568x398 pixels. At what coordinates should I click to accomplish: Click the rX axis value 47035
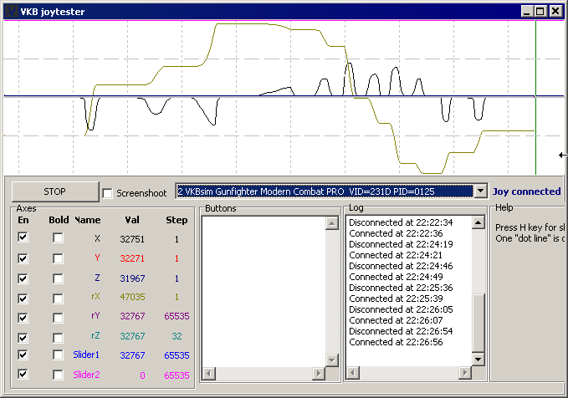[132, 297]
